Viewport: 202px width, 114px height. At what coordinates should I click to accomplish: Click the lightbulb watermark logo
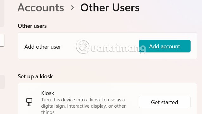point(83,46)
